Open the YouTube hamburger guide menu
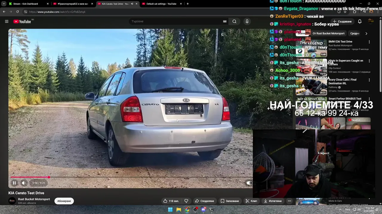Image resolution: width=382 pixels, height=214 pixels. pos(7,21)
